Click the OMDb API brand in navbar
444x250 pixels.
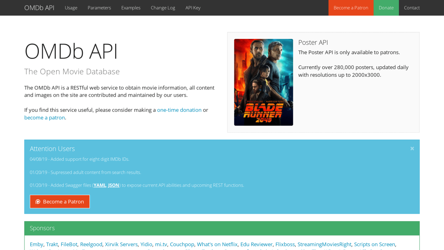[39, 8]
